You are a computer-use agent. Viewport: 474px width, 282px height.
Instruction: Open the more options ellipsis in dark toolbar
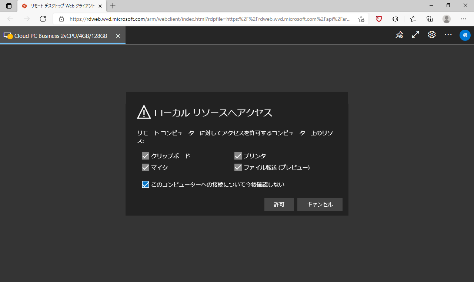(x=448, y=35)
